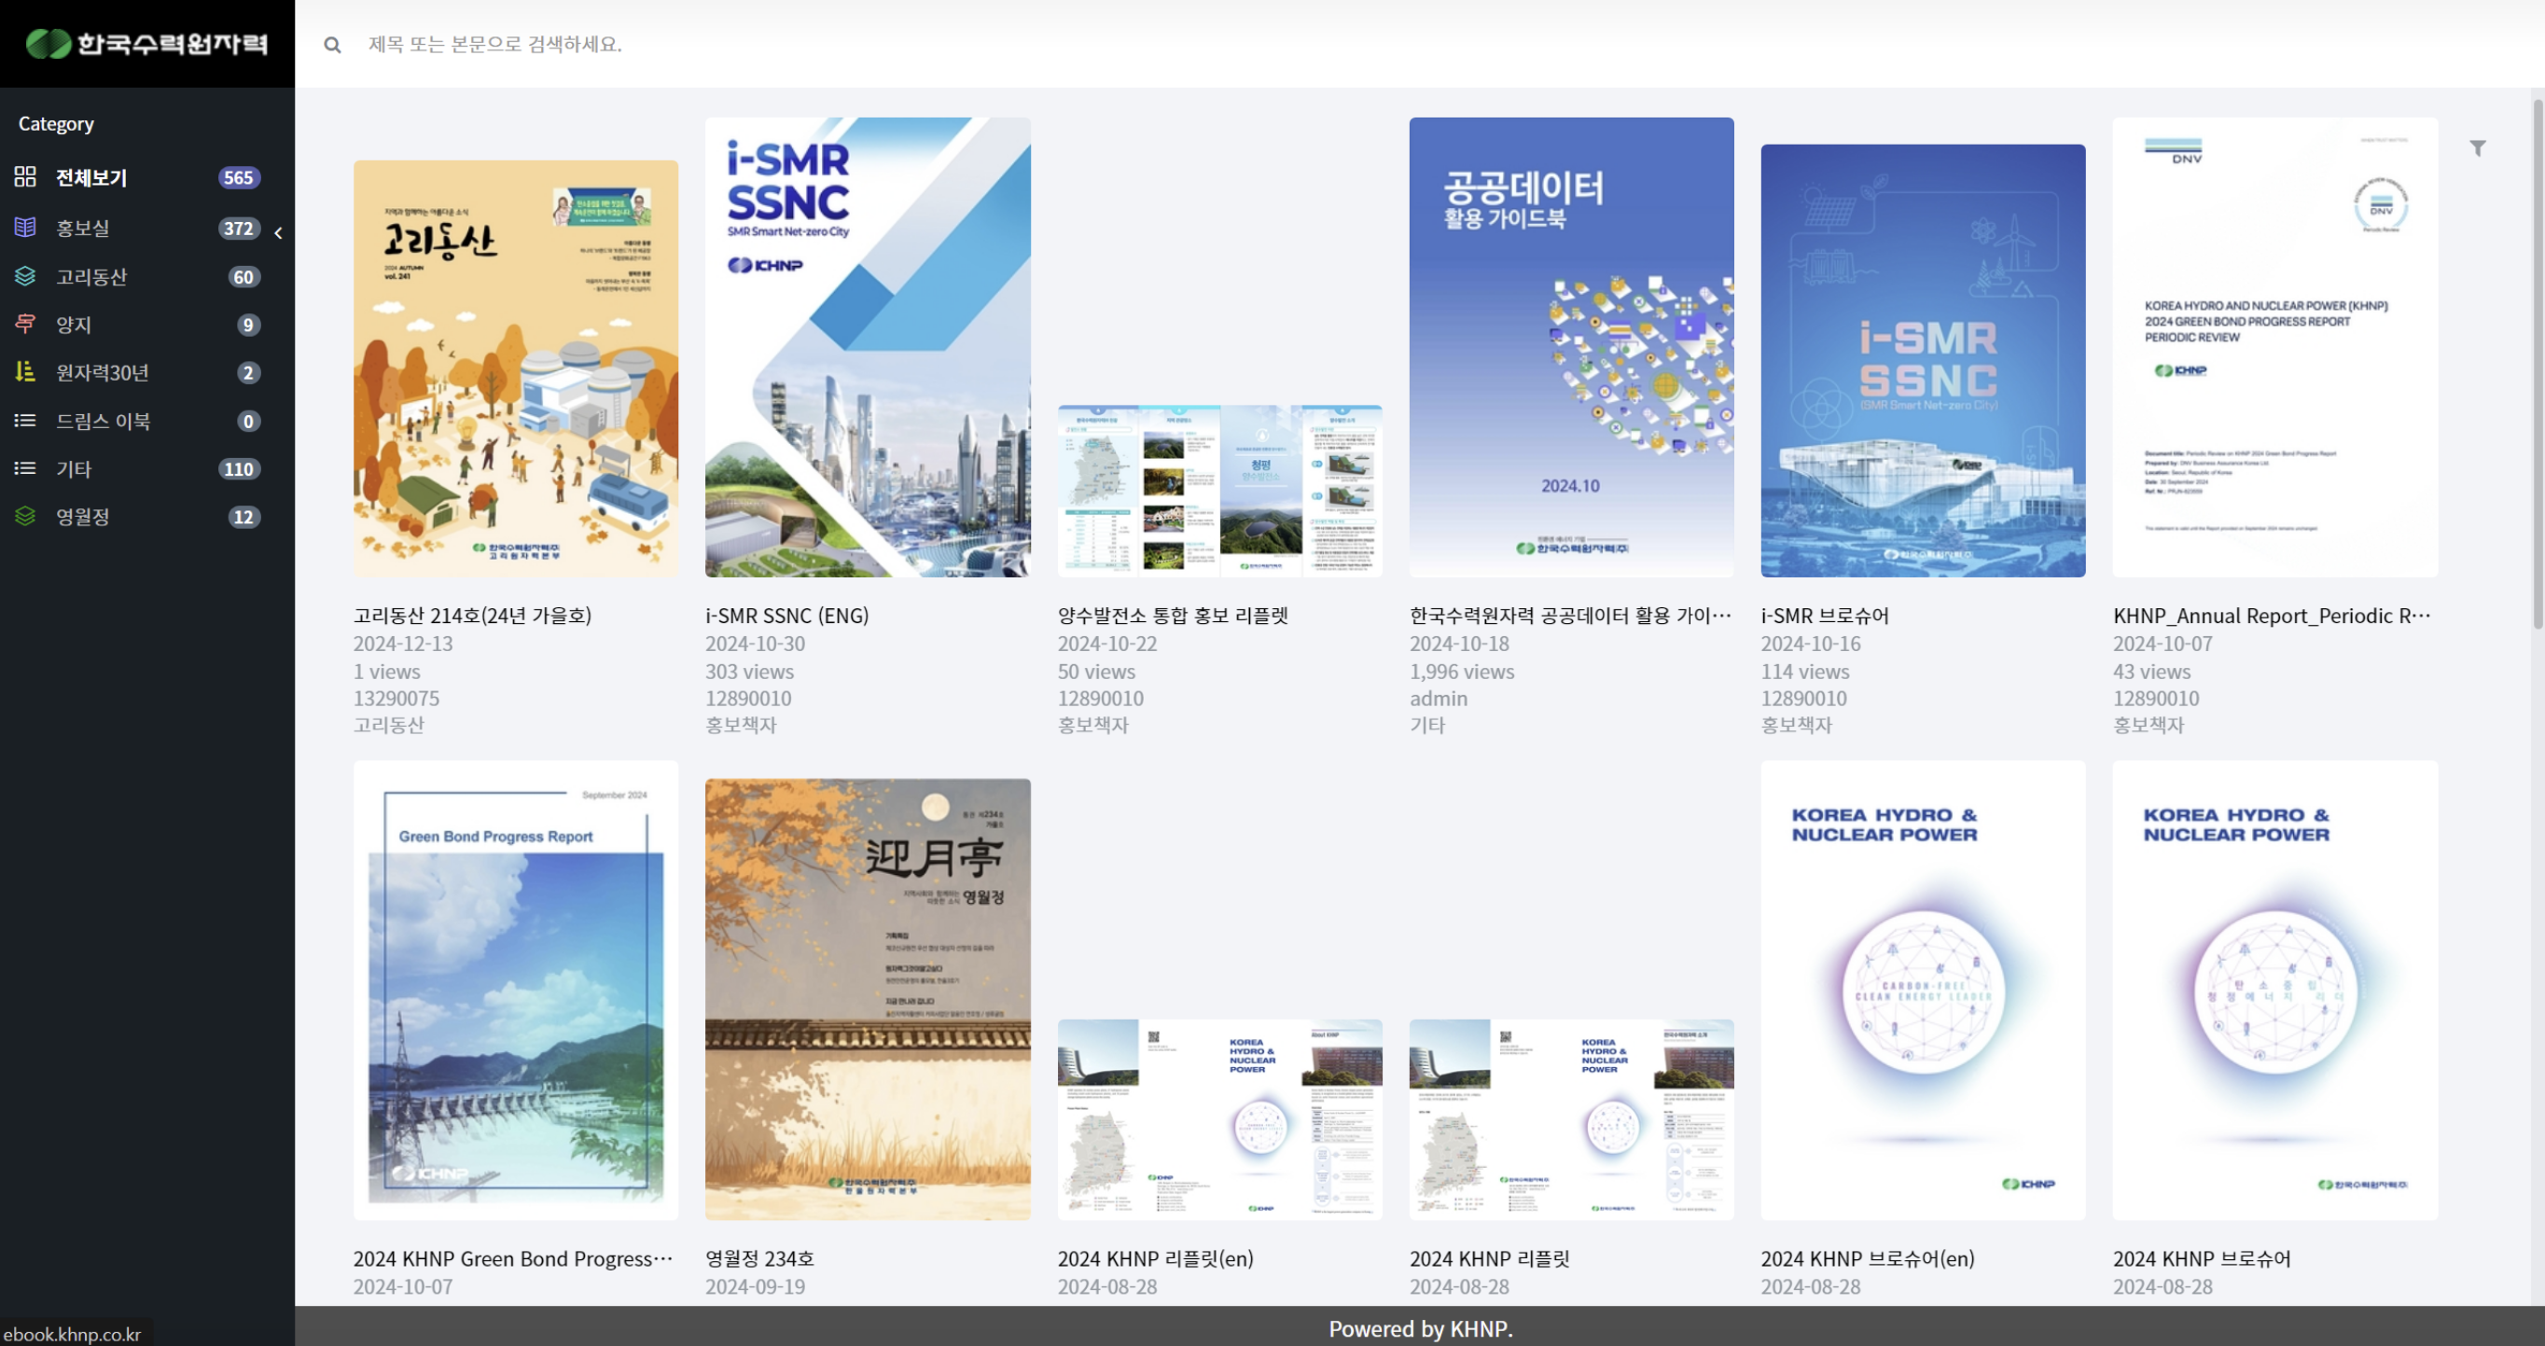The image size is (2545, 1346).
Task: Click the admin uploader text
Action: click(x=1439, y=698)
